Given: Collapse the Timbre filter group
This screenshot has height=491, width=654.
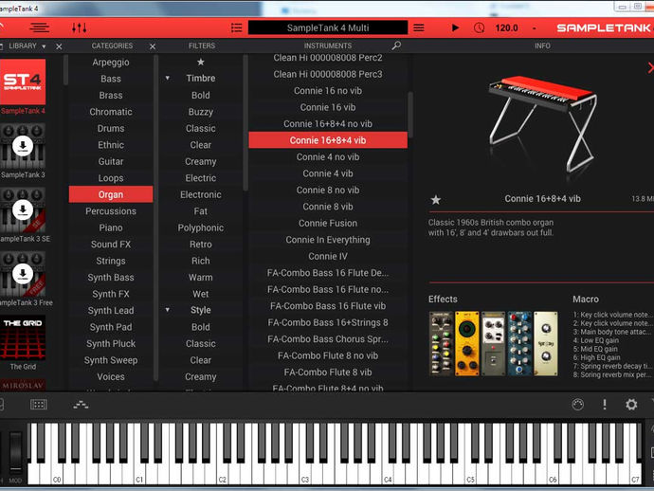Looking at the screenshot, I should click(x=167, y=78).
